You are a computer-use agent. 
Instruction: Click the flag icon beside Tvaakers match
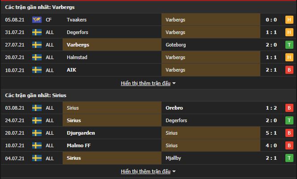point(37,20)
